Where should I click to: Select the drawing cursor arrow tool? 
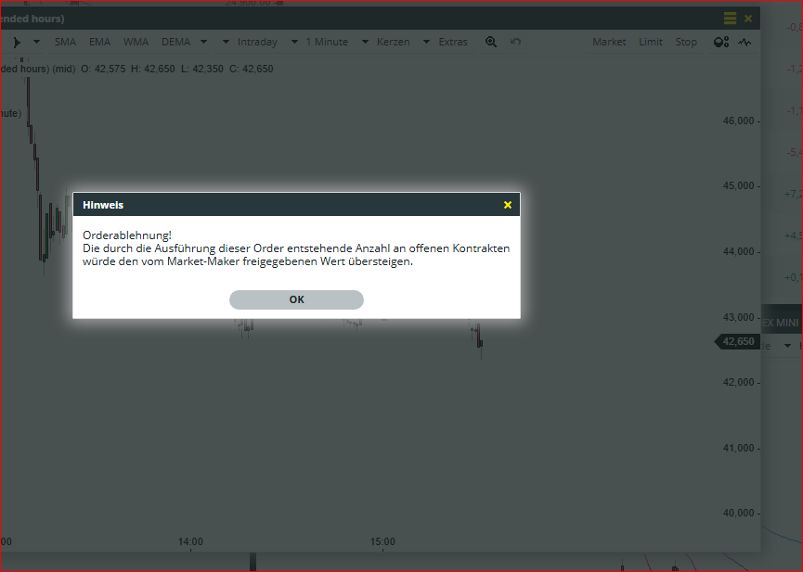coord(16,42)
